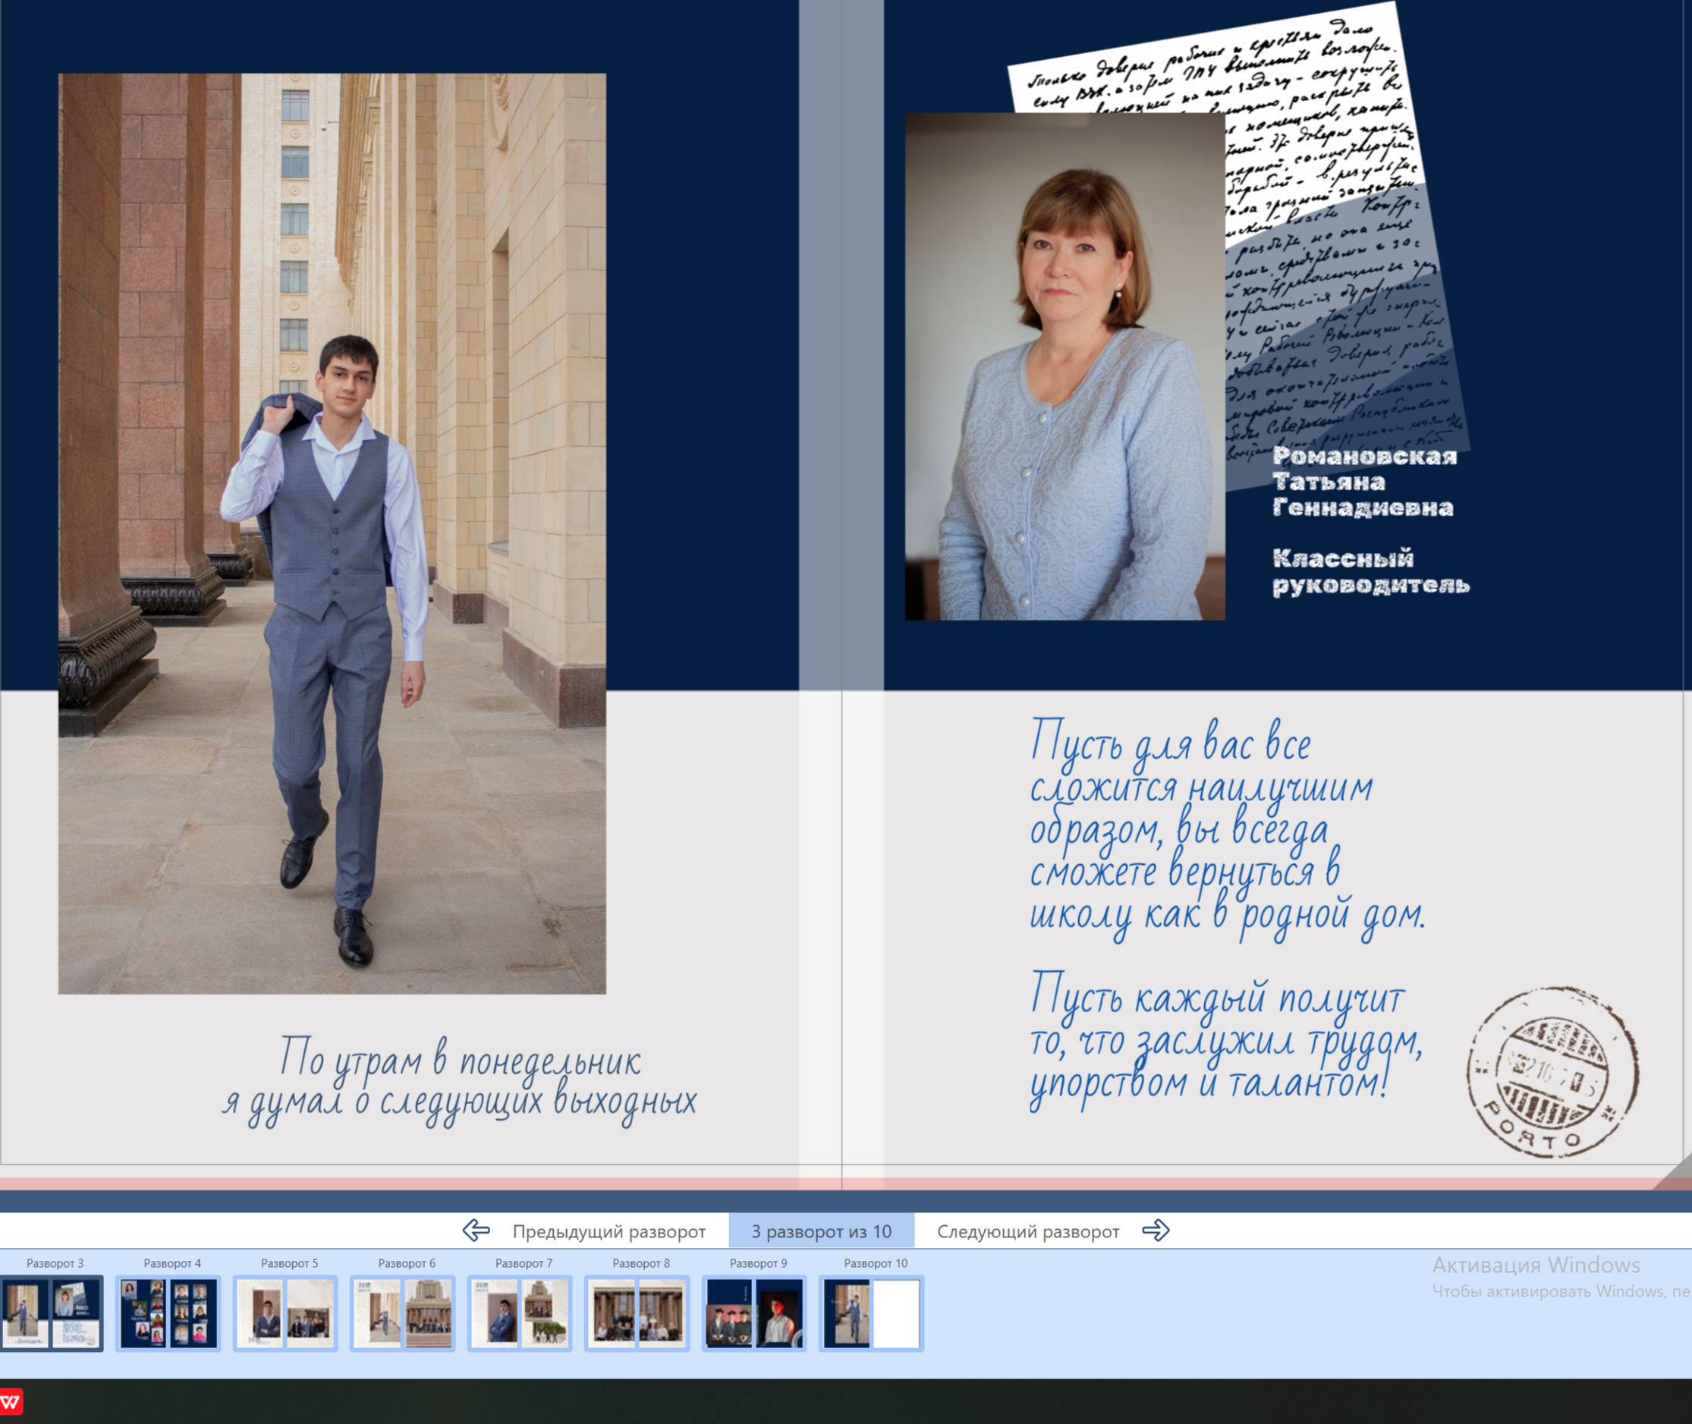1692x1424 pixels.
Task: Select the photo of walking student
Action: (x=332, y=533)
